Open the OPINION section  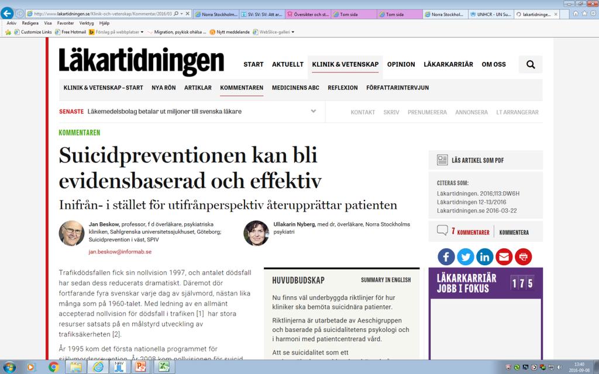pyautogui.click(x=401, y=64)
